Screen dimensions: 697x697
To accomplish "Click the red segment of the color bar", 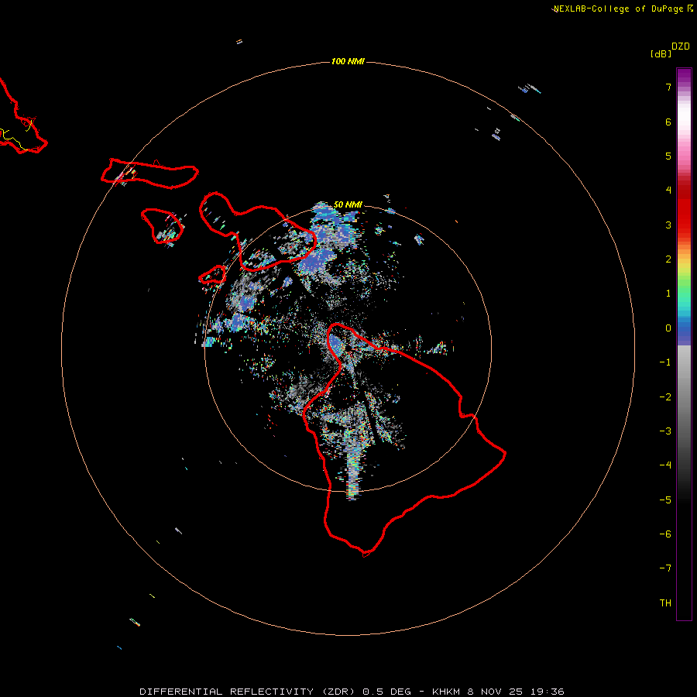I will [684, 207].
